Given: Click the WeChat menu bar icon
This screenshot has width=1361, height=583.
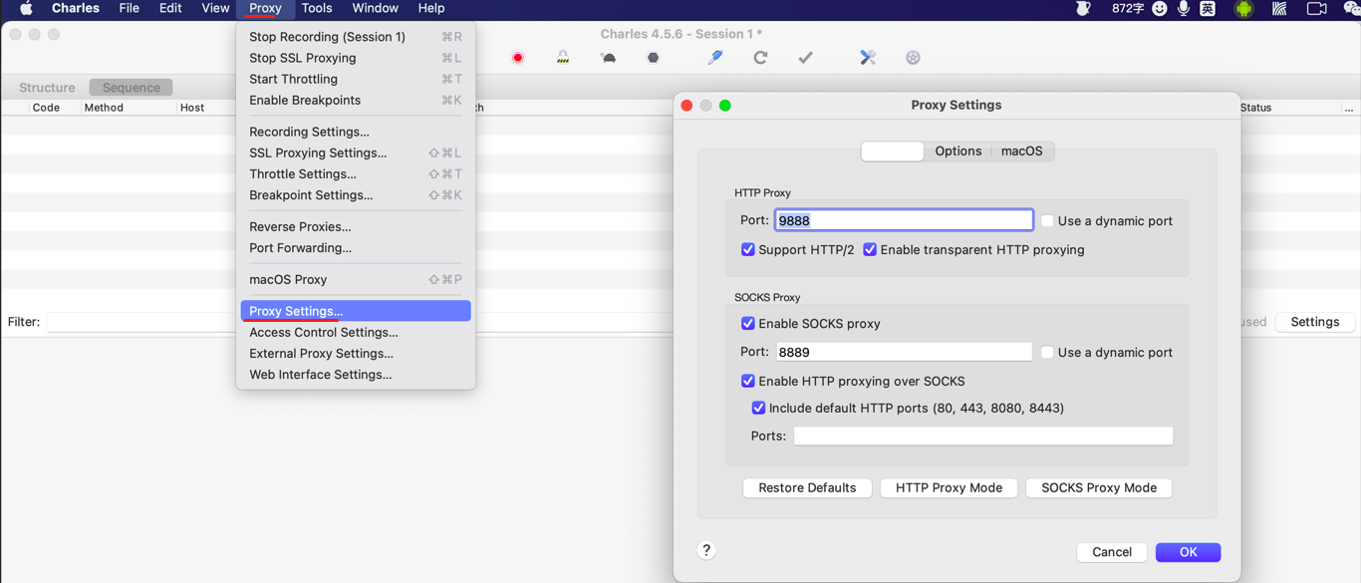Looking at the screenshot, I should coord(1352,8).
